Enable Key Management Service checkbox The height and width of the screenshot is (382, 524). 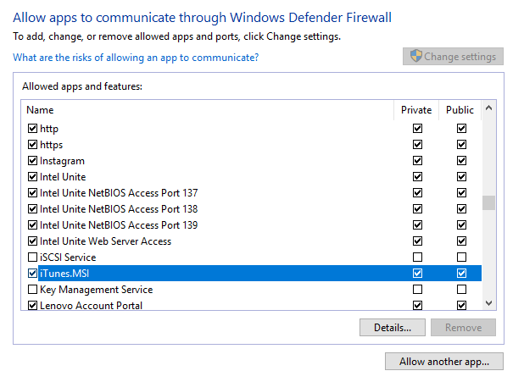click(x=33, y=290)
